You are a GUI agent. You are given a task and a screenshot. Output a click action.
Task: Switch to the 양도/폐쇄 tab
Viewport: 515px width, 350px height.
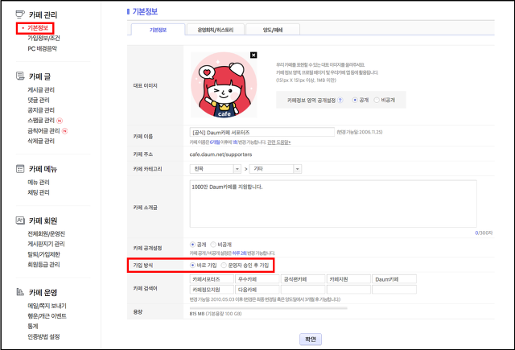tap(273, 30)
